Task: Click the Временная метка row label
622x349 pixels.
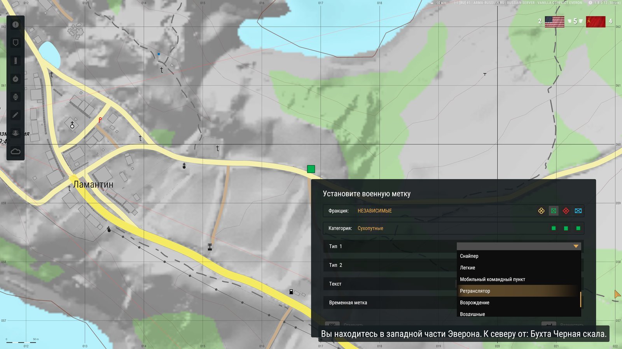Action: [x=348, y=302]
